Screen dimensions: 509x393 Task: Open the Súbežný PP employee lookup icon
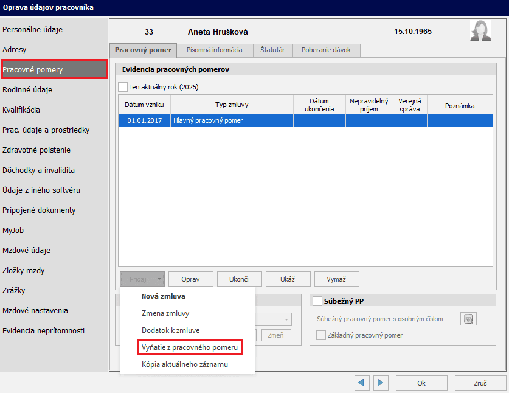click(468, 319)
